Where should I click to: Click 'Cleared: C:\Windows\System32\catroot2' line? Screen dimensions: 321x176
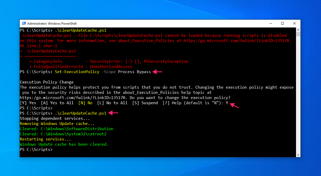(x=63, y=134)
